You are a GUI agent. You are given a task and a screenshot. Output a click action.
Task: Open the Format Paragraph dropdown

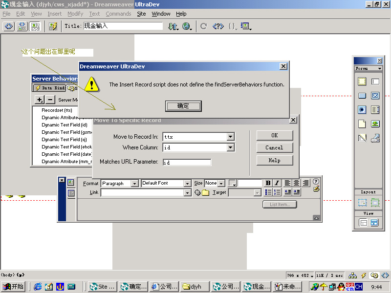[x=134, y=184]
